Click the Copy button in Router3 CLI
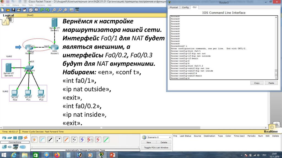Viewport: 282px width, 158px height. [257, 83]
